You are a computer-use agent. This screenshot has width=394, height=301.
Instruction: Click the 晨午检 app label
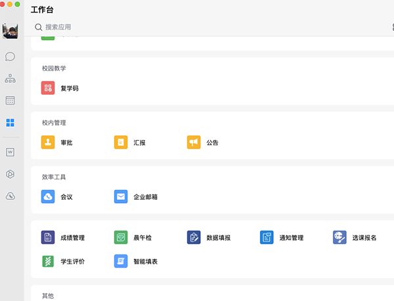[142, 238]
